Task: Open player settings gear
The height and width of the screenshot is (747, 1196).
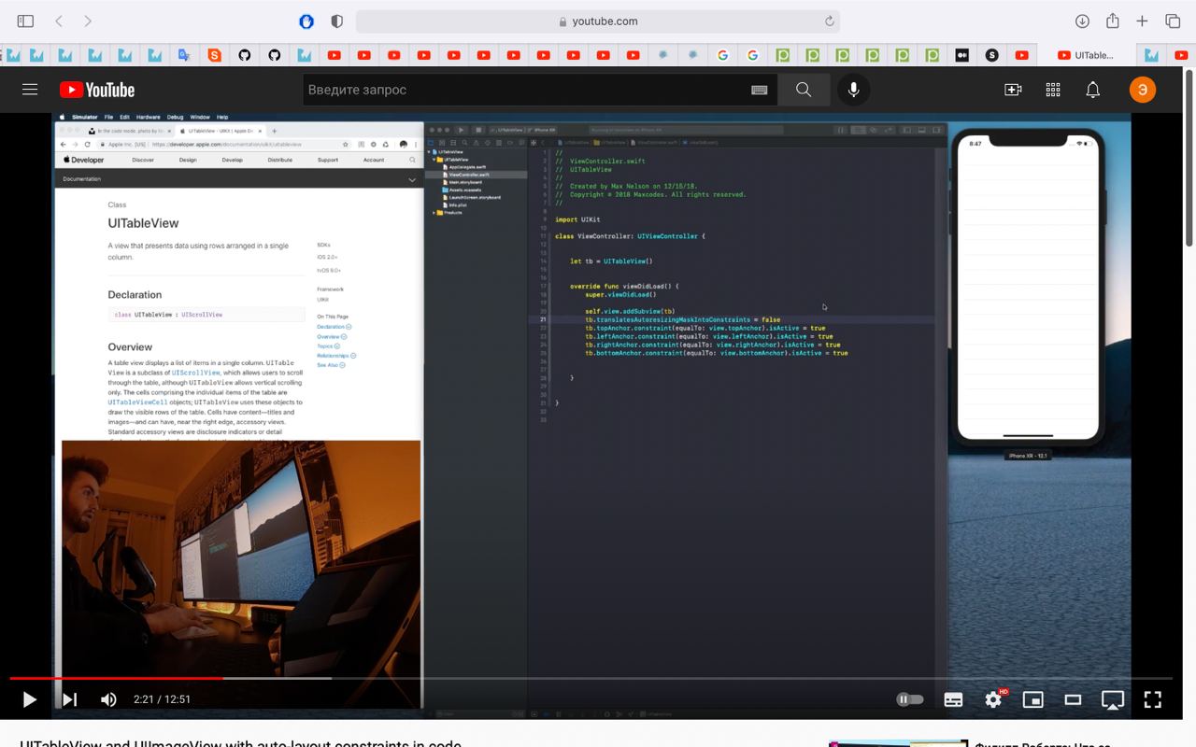Action: point(993,699)
